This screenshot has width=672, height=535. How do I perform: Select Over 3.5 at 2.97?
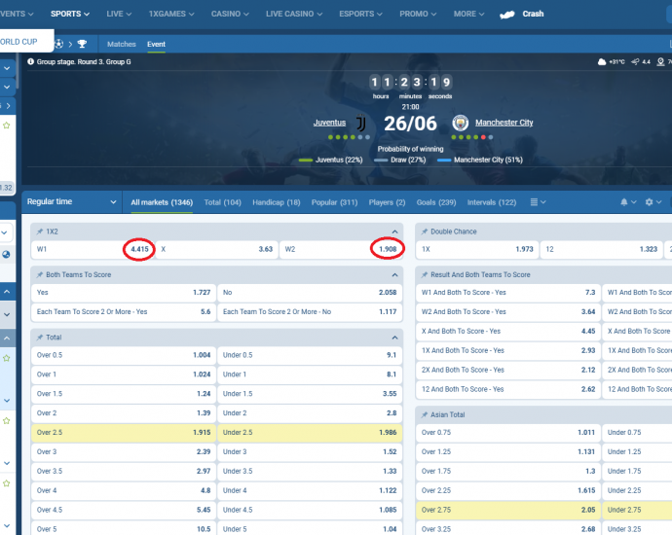tap(124, 471)
